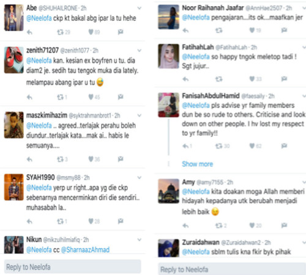Open direct message icon on maszkimihazim's tweet
306x275 pixels.
pyautogui.click(x=121, y=159)
